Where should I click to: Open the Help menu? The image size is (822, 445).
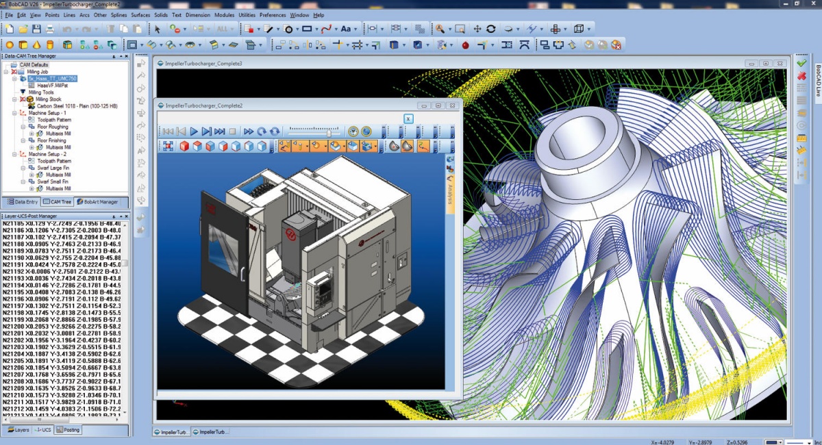pyautogui.click(x=319, y=14)
